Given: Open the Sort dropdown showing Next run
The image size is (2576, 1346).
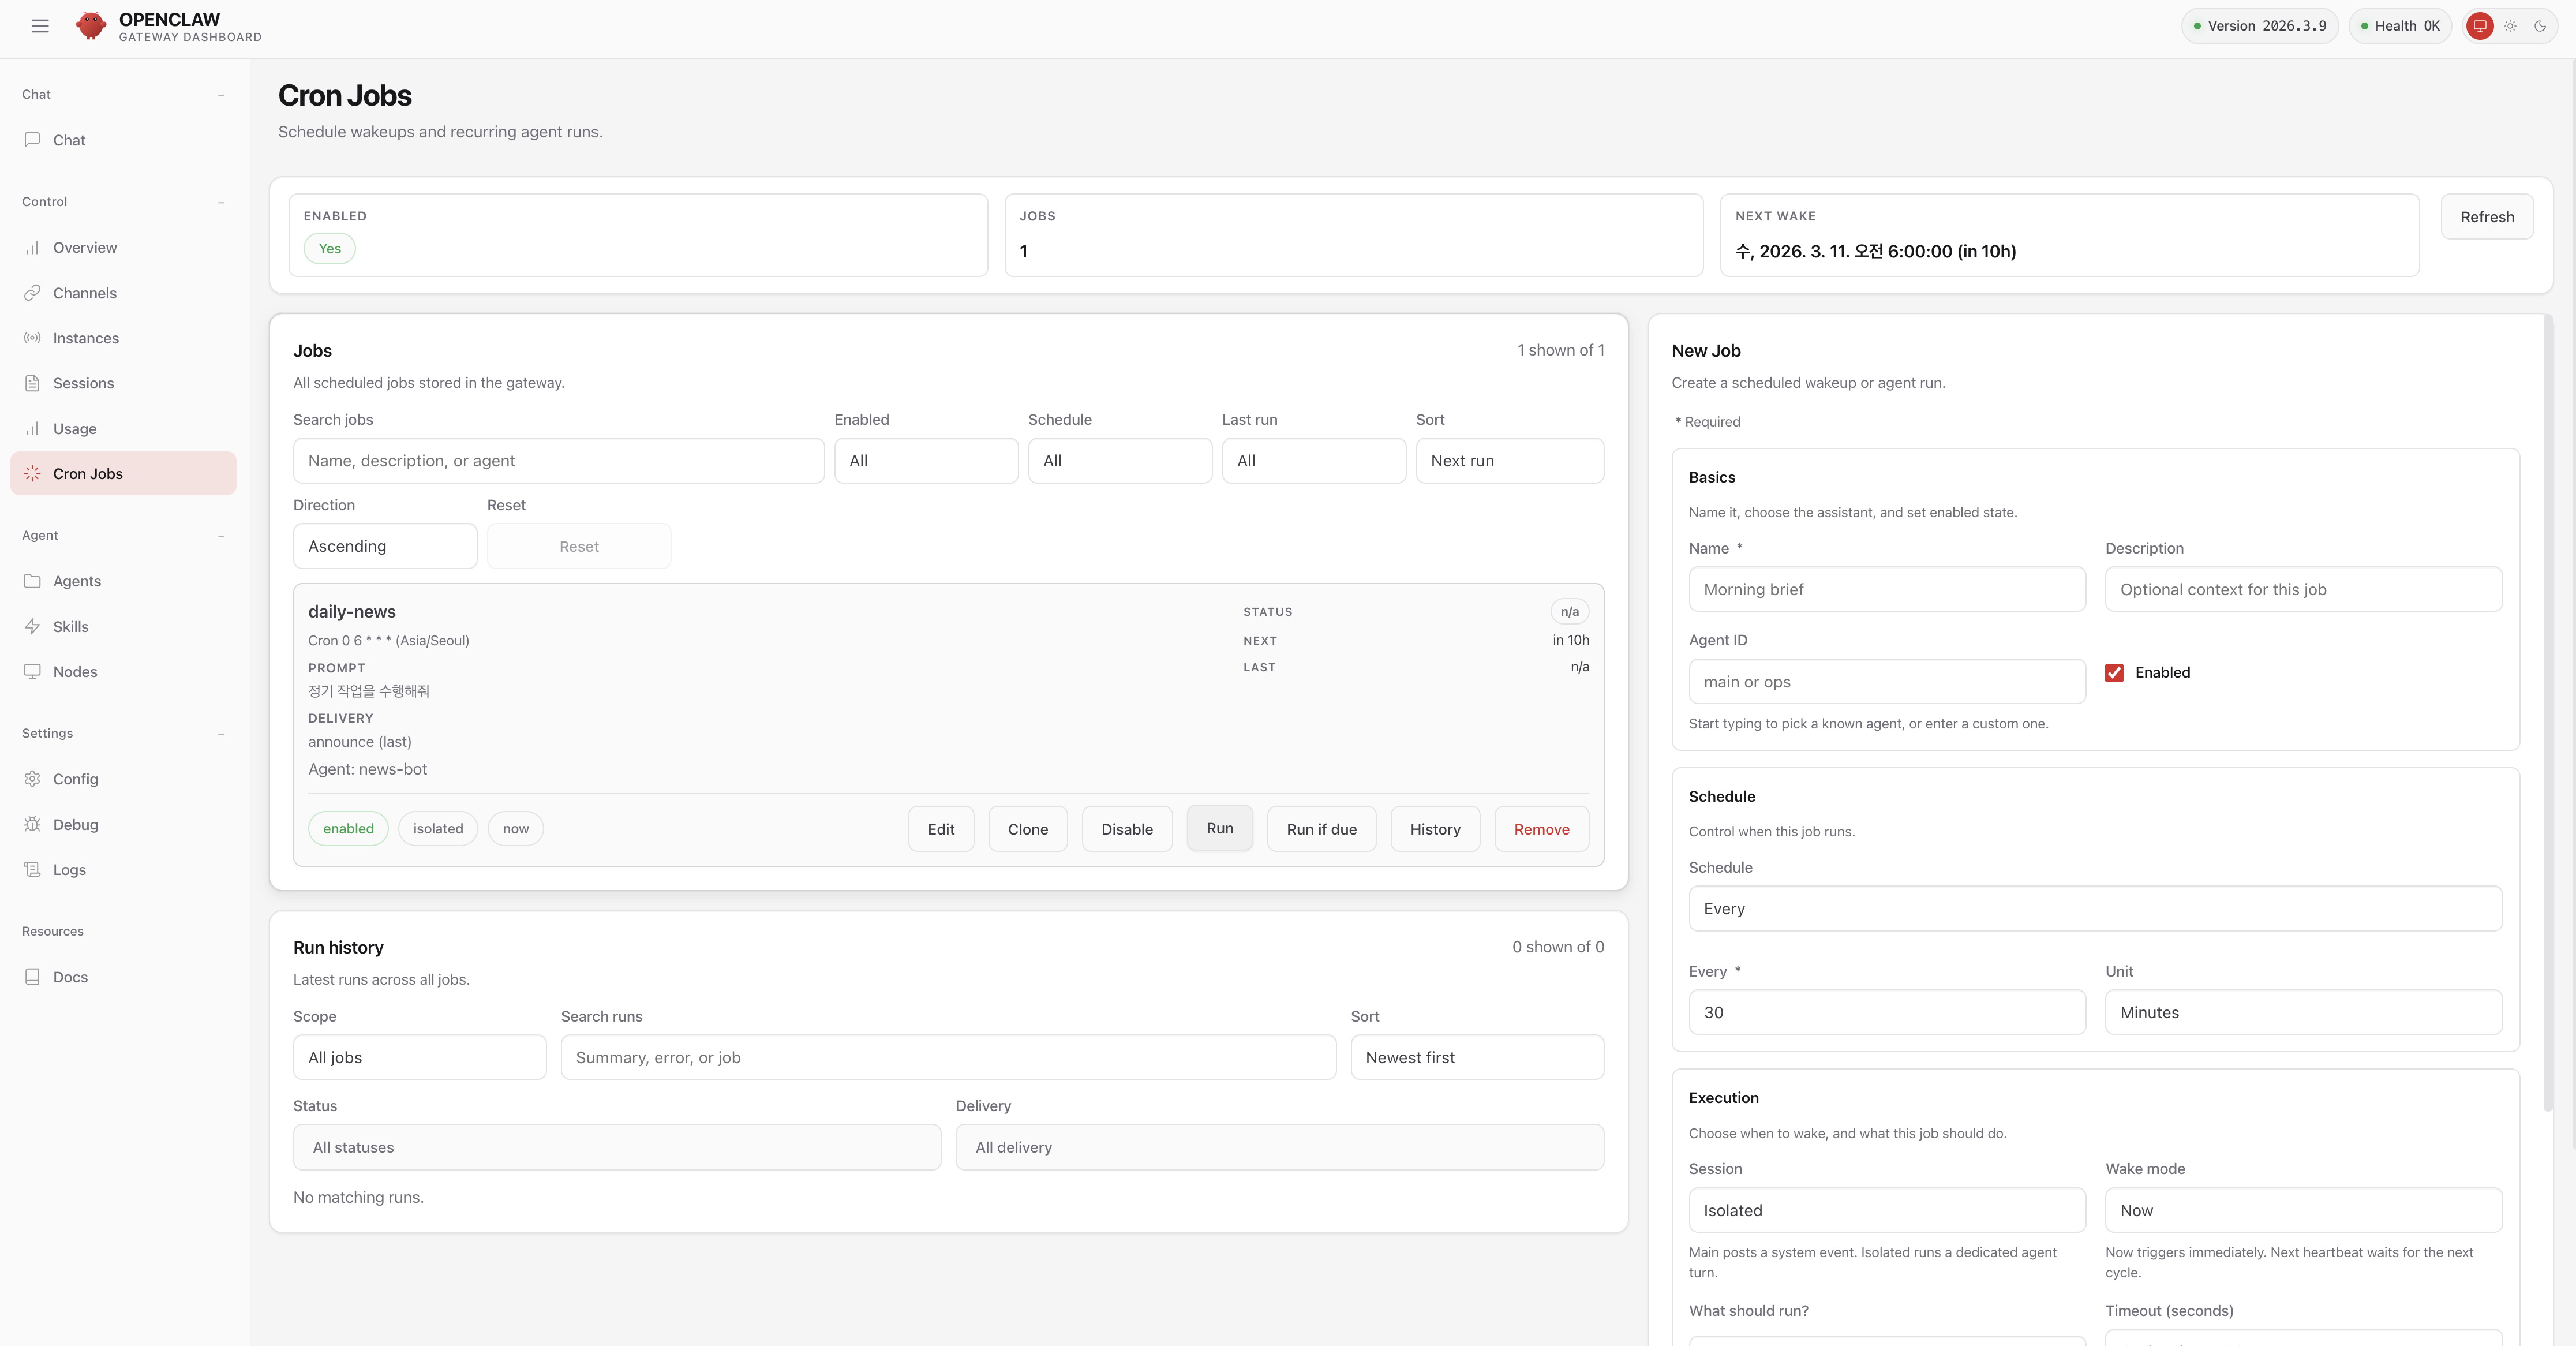Looking at the screenshot, I should 1509,461.
